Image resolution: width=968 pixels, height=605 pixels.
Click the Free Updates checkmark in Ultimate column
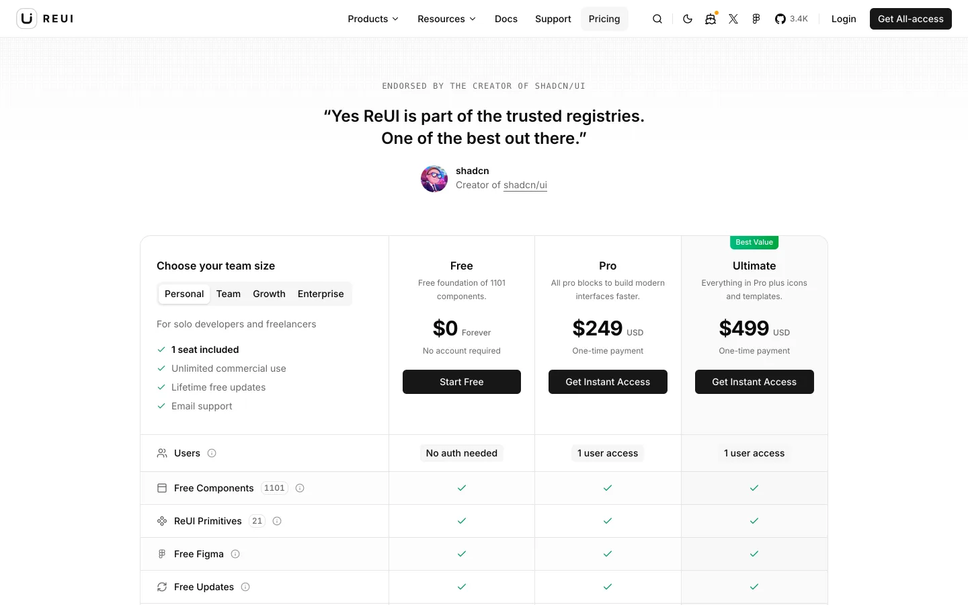754,587
